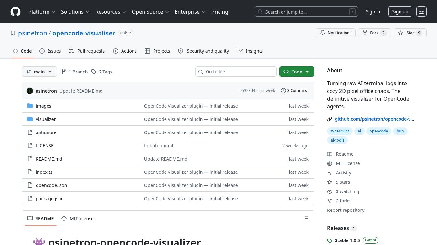This screenshot has height=245, width=437.
Task: Open the GitHub homepage logo
Action: pyautogui.click(x=16, y=12)
